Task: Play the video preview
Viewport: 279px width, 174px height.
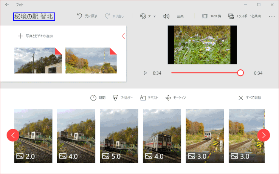Action: pos(145,73)
